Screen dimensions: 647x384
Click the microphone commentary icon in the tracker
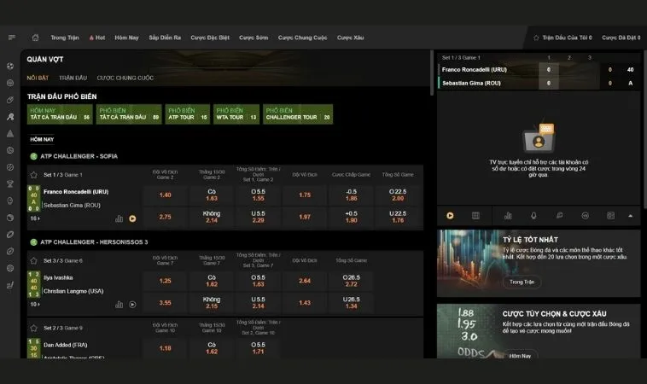click(x=533, y=216)
